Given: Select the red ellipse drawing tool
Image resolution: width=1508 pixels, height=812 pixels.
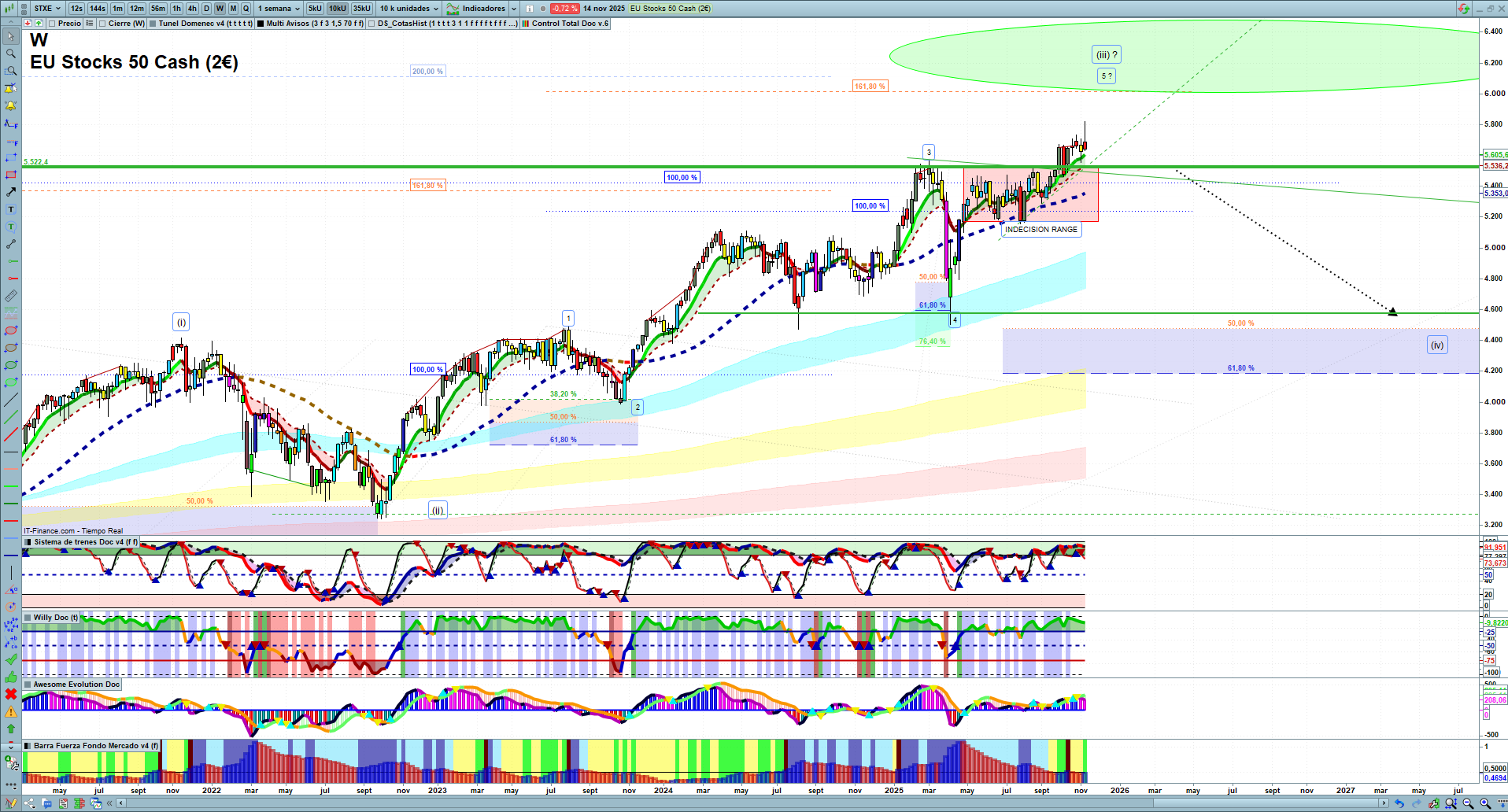Looking at the screenshot, I should click(11, 330).
